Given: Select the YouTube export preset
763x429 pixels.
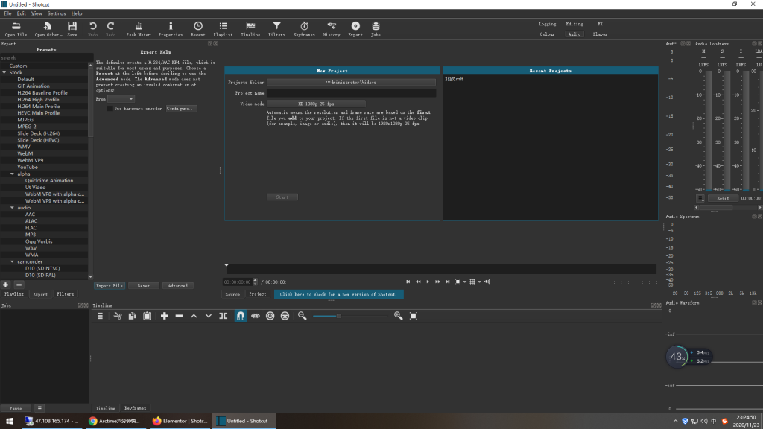Looking at the screenshot, I should coord(28,167).
